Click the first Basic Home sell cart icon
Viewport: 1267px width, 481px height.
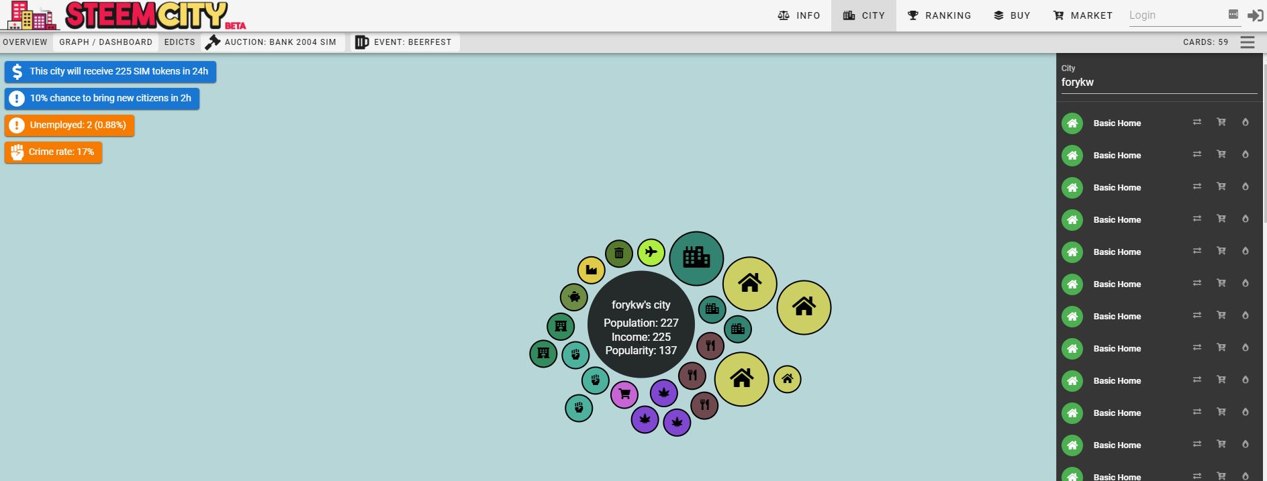click(x=1221, y=122)
